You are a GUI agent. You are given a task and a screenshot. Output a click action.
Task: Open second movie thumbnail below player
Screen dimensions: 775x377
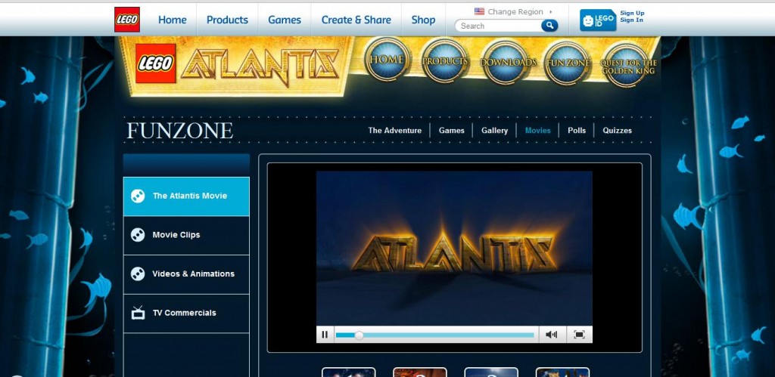(x=419, y=372)
